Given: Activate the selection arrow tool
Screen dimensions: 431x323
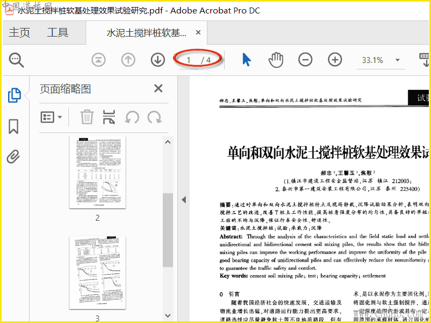Looking at the screenshot, I should (247, 60).
